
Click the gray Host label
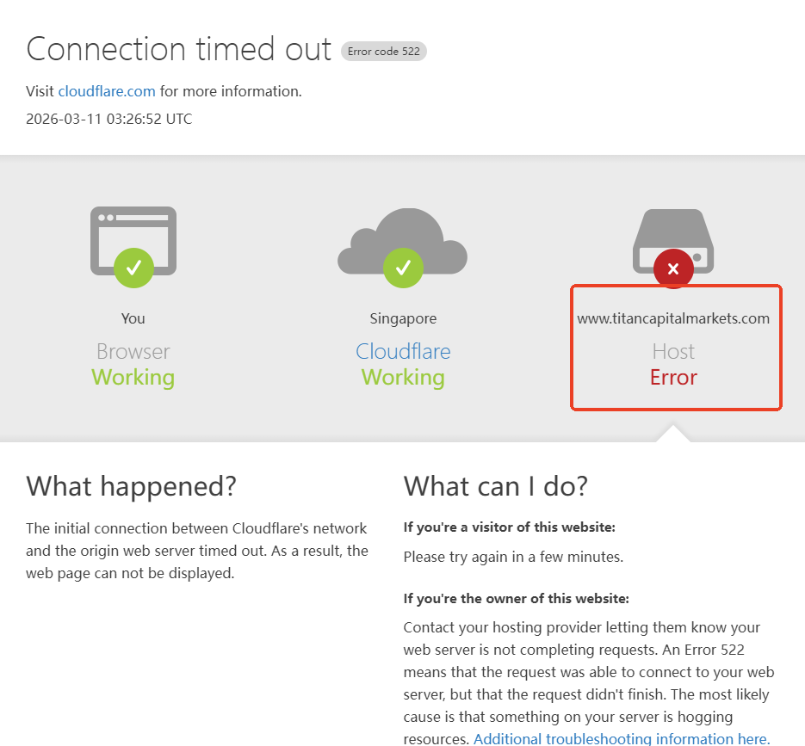pyautogui.click(x=673, y=351)
